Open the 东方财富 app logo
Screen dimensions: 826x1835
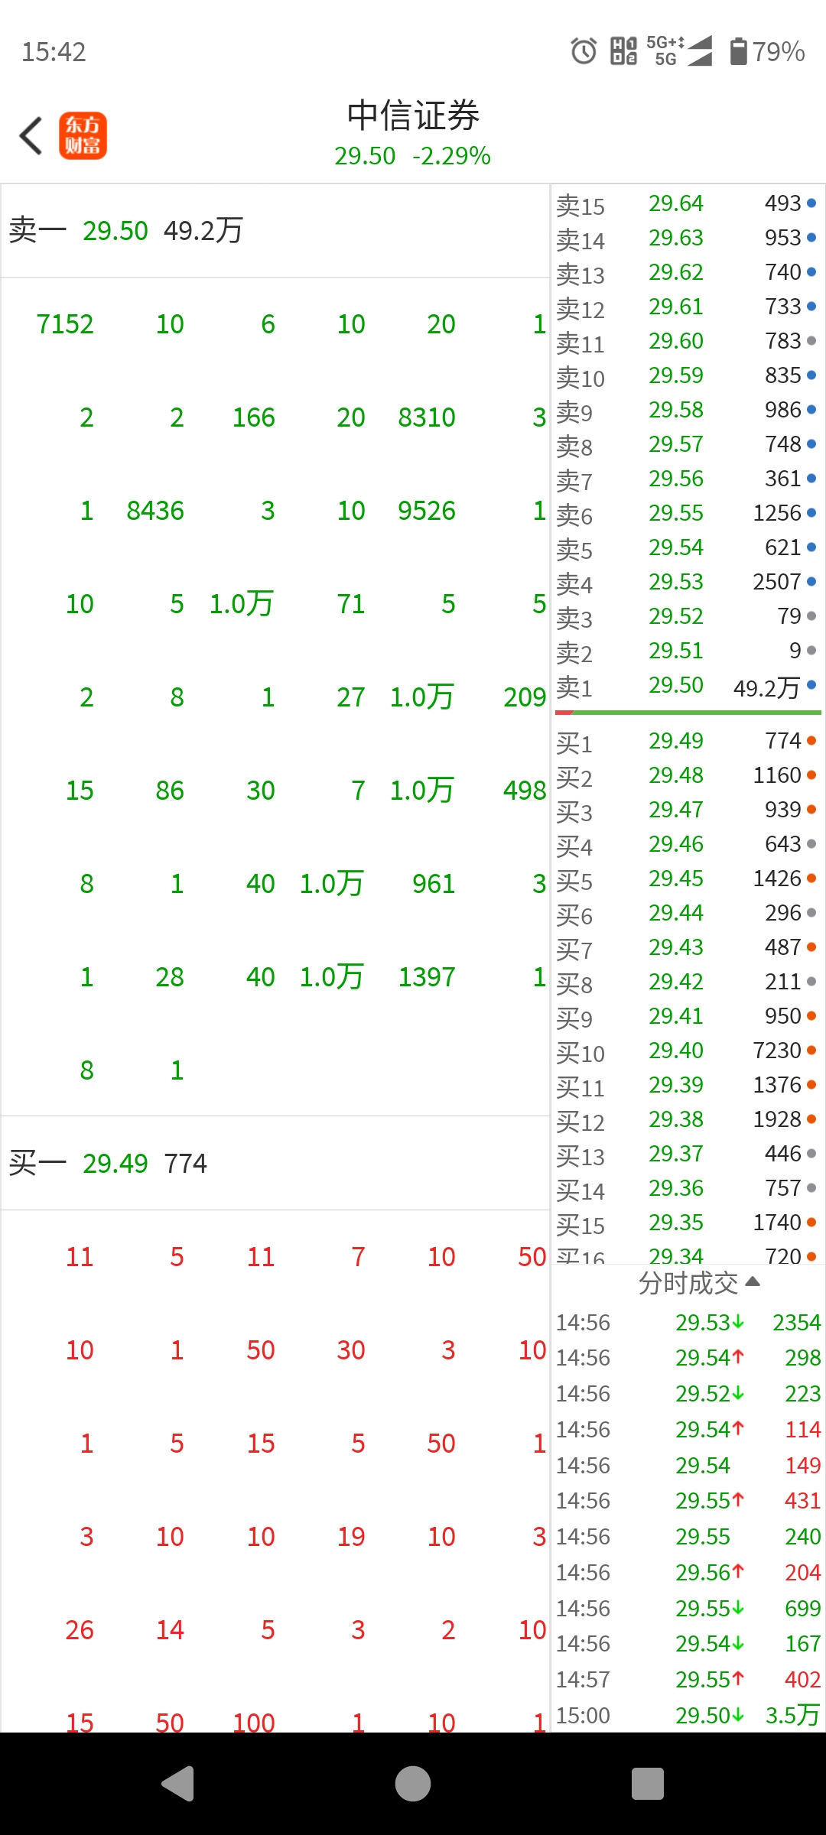coord(83,136)
